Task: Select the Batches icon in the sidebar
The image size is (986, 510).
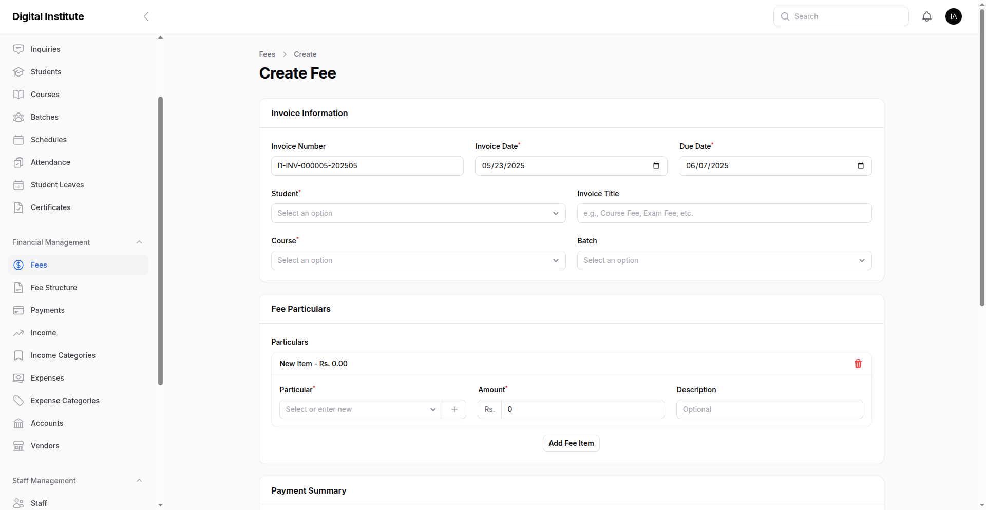Action: (x=18, y=117)
